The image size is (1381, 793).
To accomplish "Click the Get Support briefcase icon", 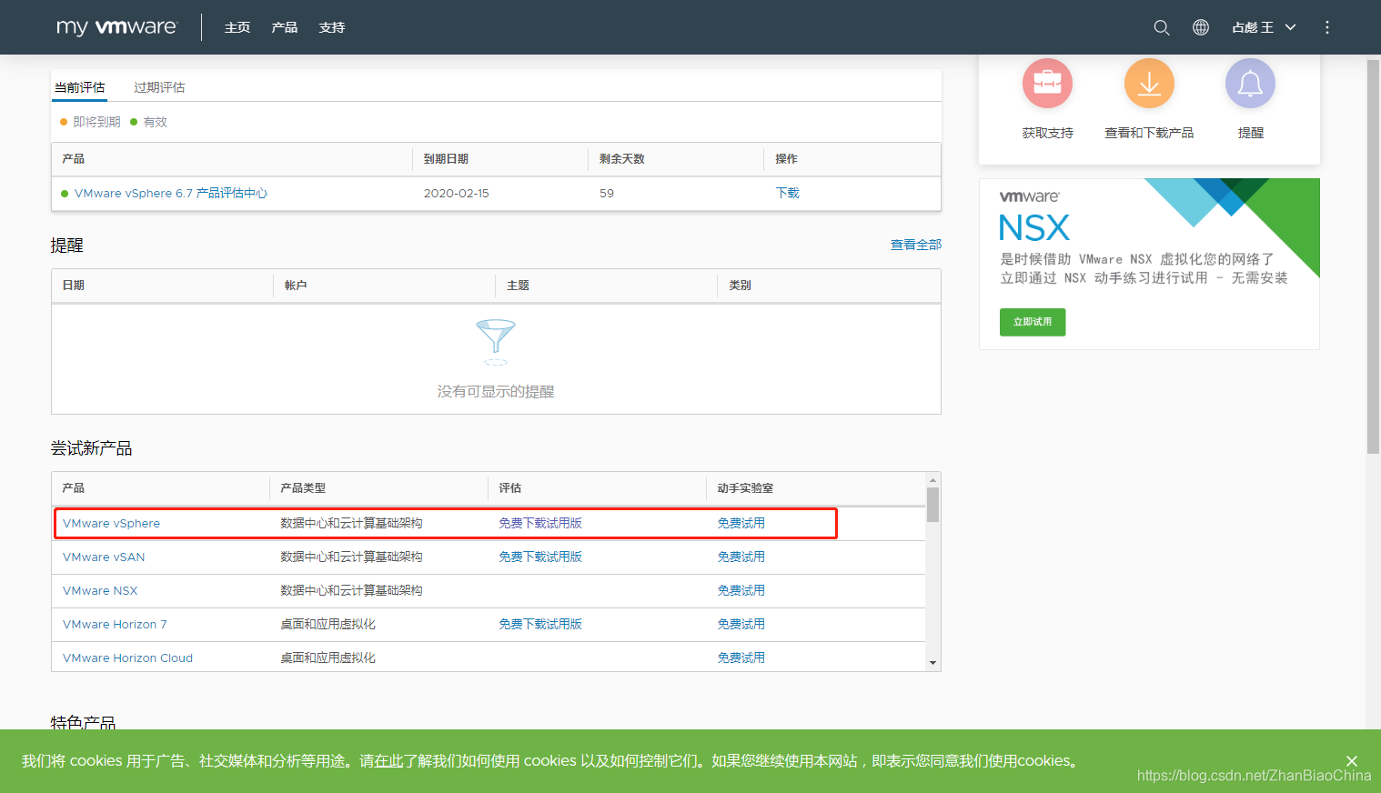I will [x=1047, y=84].
